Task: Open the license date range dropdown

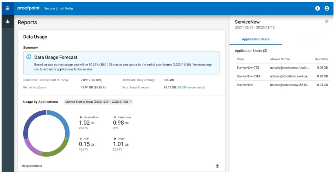Action: click(98, 102)
